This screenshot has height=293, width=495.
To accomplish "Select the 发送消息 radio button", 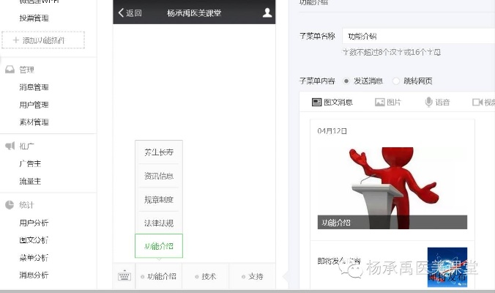I will 346,81.
